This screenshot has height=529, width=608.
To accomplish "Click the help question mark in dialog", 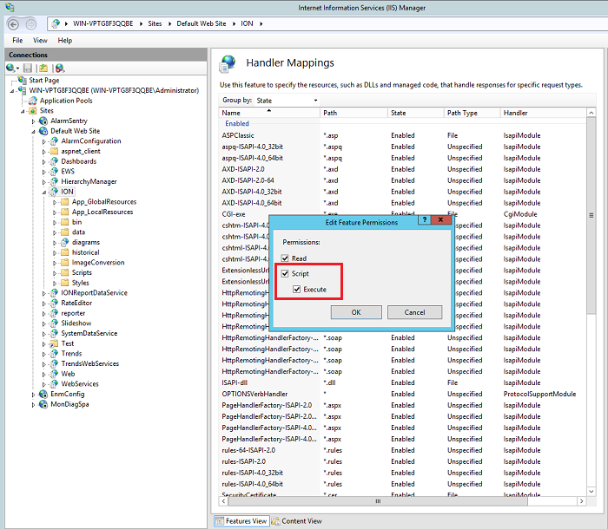I will coord(425,219).
